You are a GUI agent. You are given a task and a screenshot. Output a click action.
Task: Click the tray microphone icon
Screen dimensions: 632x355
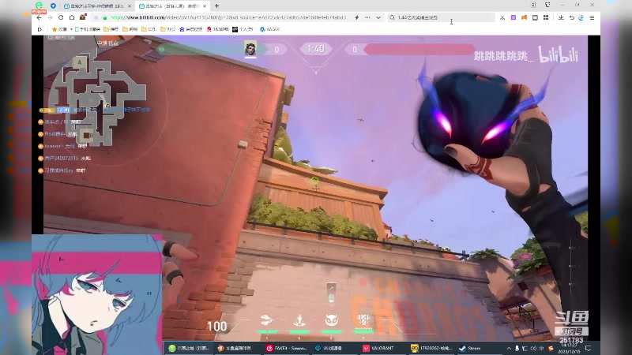517,348
